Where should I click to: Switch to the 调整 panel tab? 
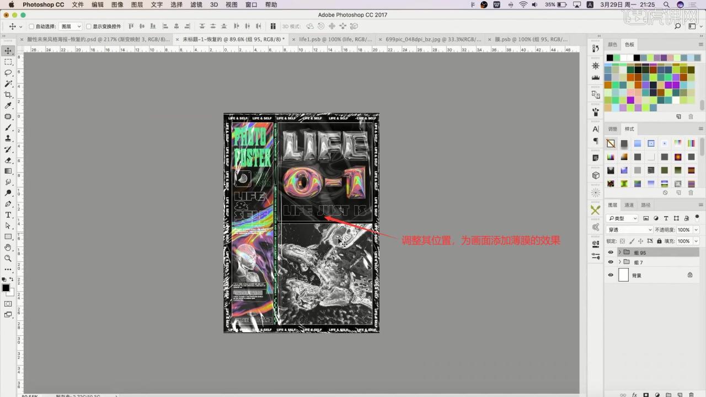(612, 129)
